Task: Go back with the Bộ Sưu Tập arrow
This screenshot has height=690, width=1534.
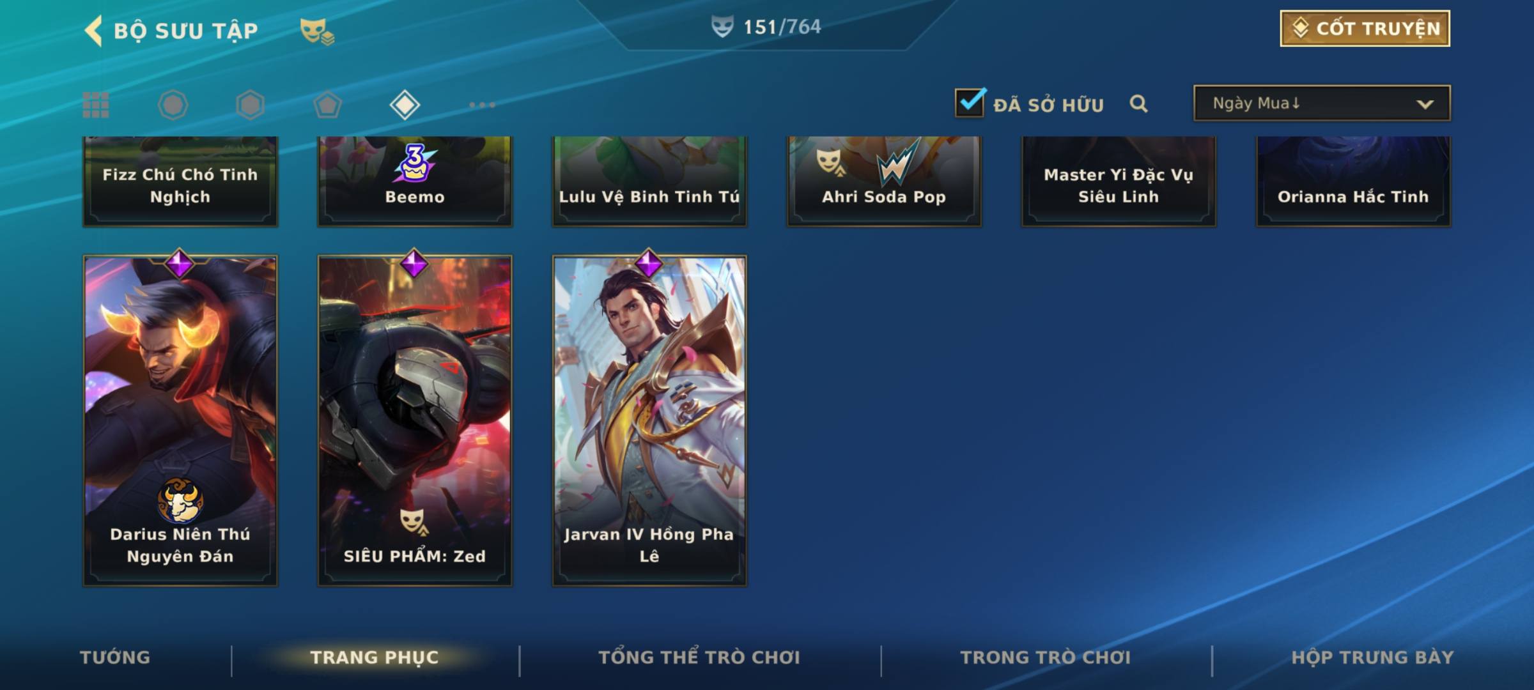Action: click(93, 31)
